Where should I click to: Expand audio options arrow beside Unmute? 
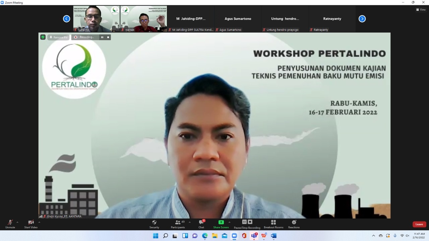[x=17, y=222]
